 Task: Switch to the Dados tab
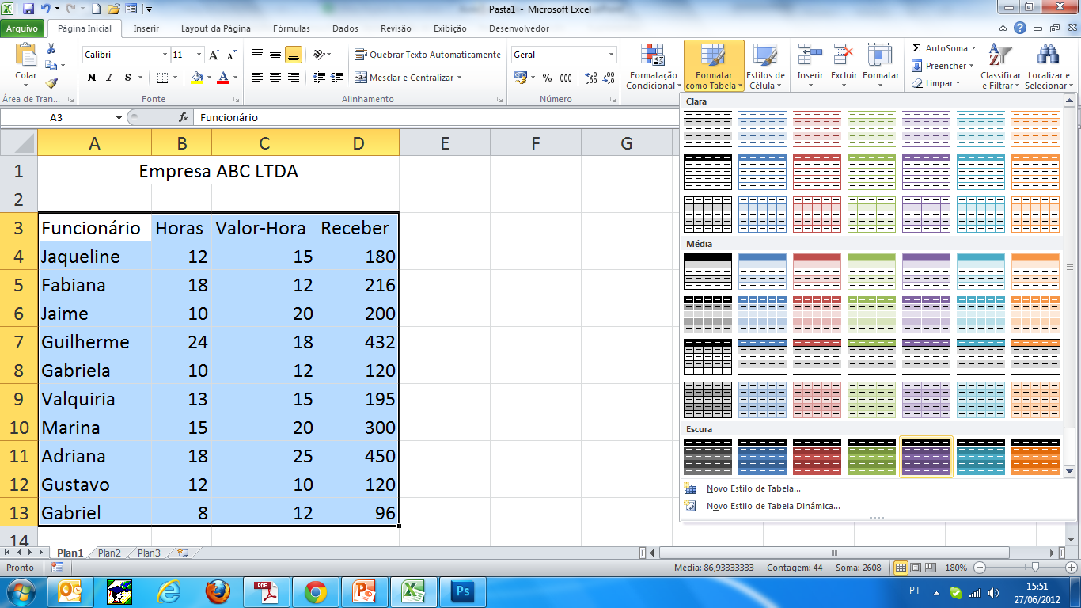(345, 28)
